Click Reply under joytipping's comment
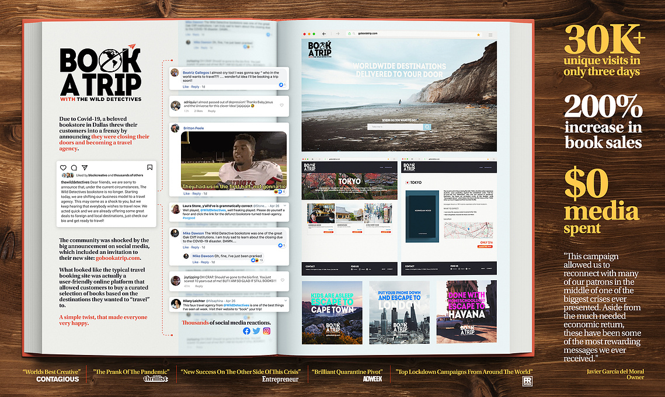The image size is (665, 397). click(199, 286)
